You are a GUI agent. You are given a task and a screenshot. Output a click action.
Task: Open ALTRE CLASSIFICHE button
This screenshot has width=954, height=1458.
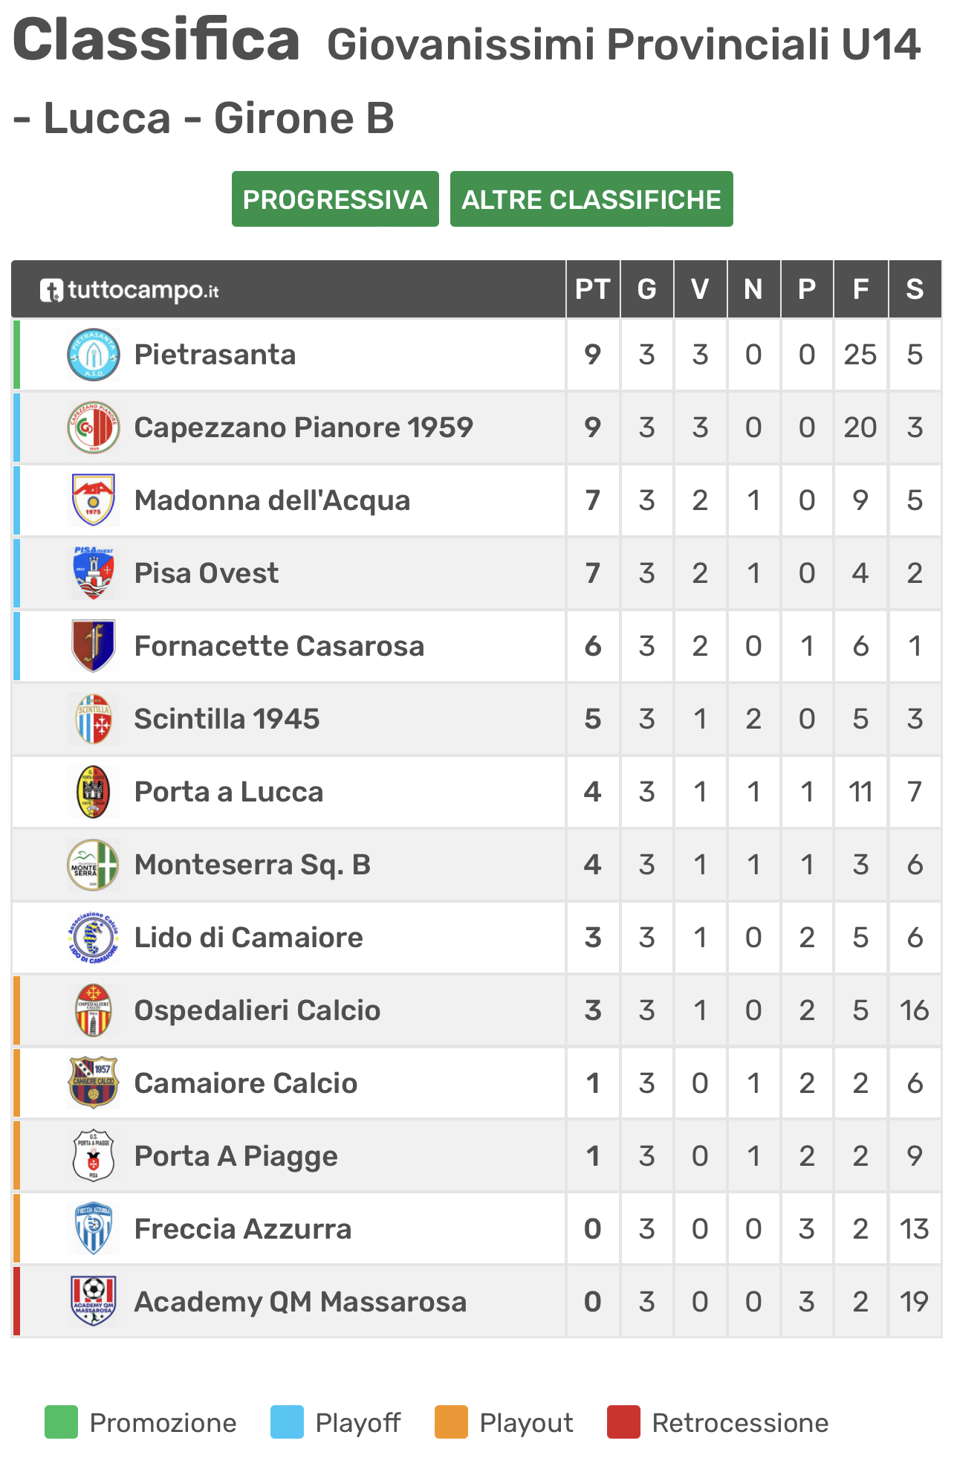pos(591,199)
